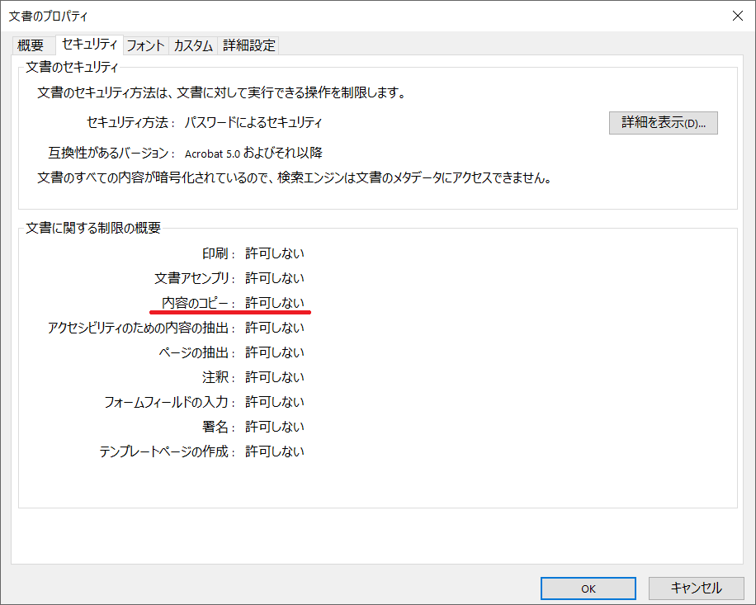Open the 詳細設定 tab
Image resolution: width=756 pixels, height=605 pixels.
249,46
